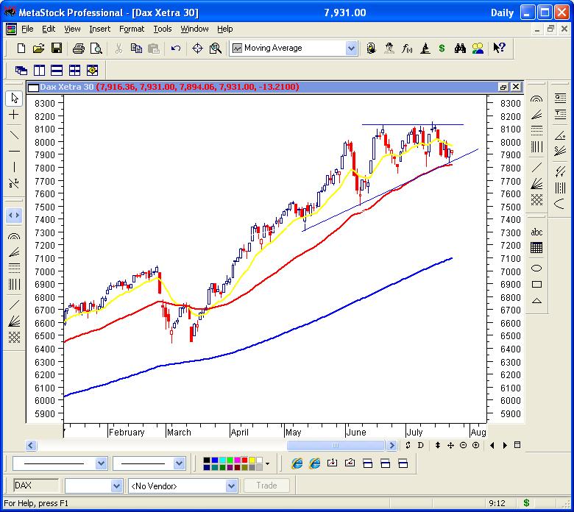Click the chart scrollbar left arrow
Screen dimensions: 574x512
click(x=31, y=445)
